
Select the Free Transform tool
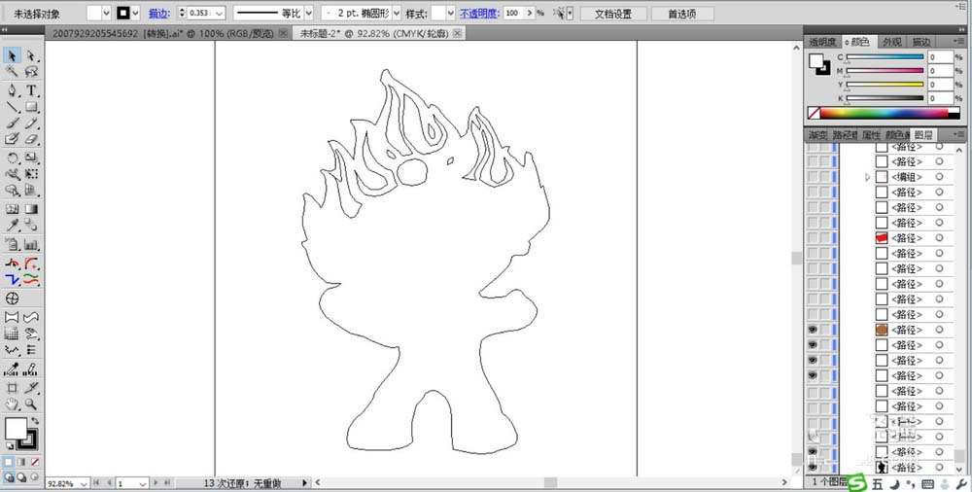[31, 174]
